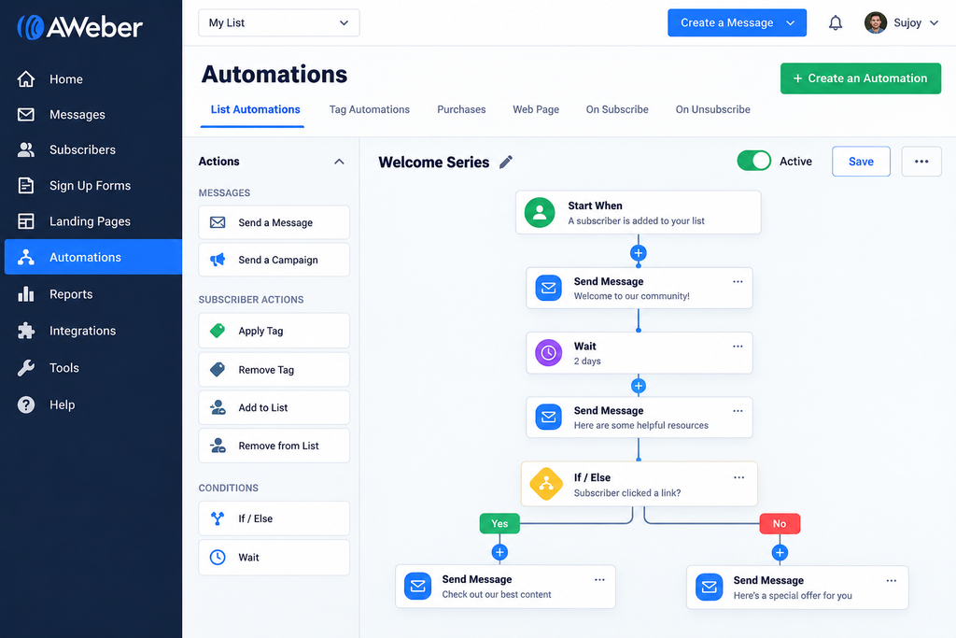Click the Sujoy profile avatar
The image size is (956, 638).
(876, 22)
